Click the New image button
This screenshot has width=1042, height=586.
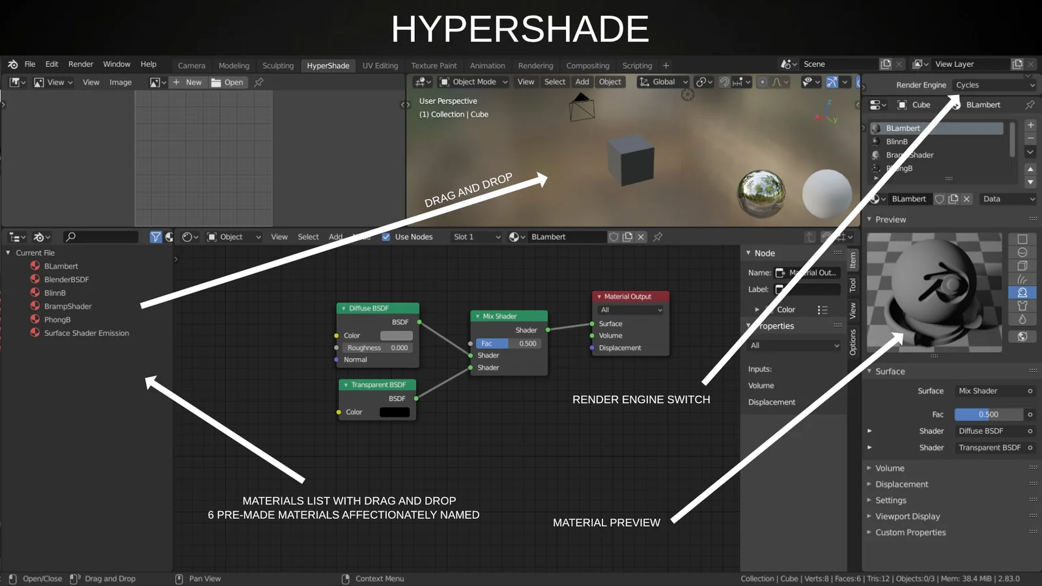point(188,82)
